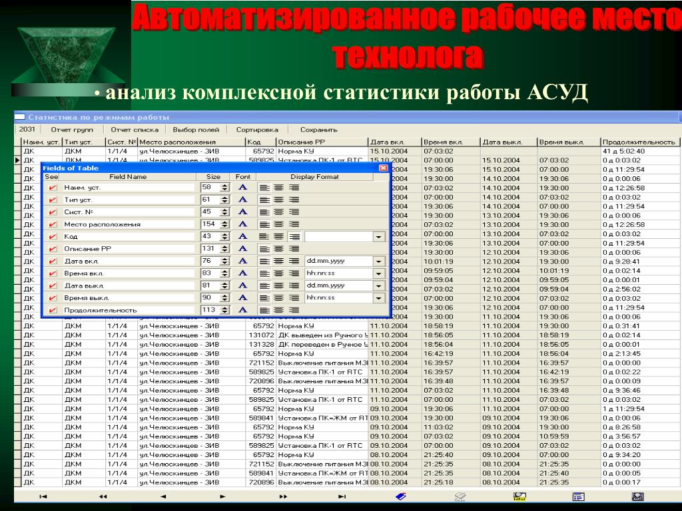Open the Выбор полей menu item
The width and height of the screenshot is (682, 511).
click(x=196, y=130)
